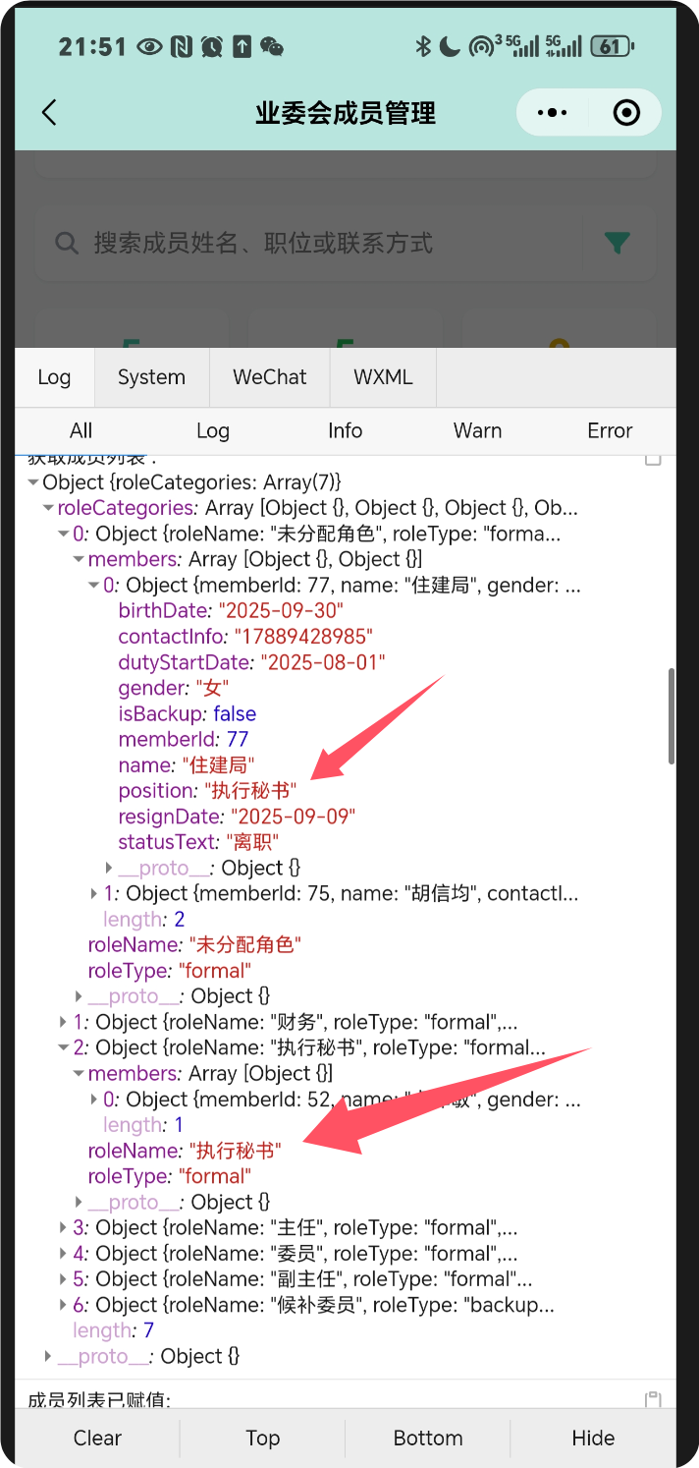The width and height of the screenshot is (699, 1468).
Task: Collapse role item 2 执行秘书
Action: coord(65,1047)
